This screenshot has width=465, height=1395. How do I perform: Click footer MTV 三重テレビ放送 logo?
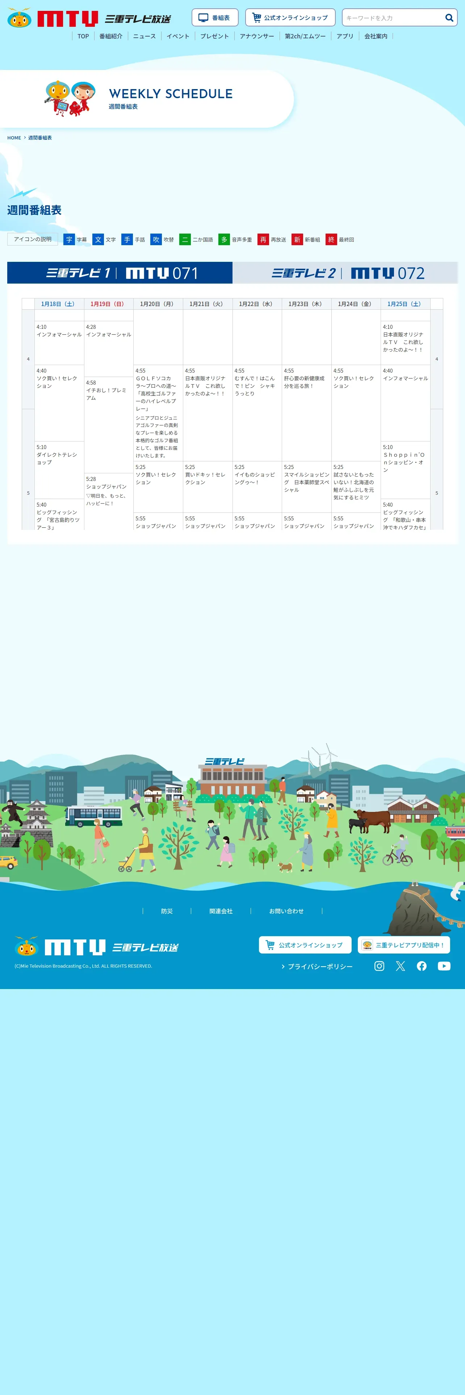pos(96,947)
